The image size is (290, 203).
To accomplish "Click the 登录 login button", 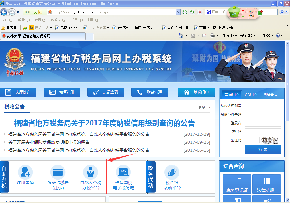I will coord(263,149).
